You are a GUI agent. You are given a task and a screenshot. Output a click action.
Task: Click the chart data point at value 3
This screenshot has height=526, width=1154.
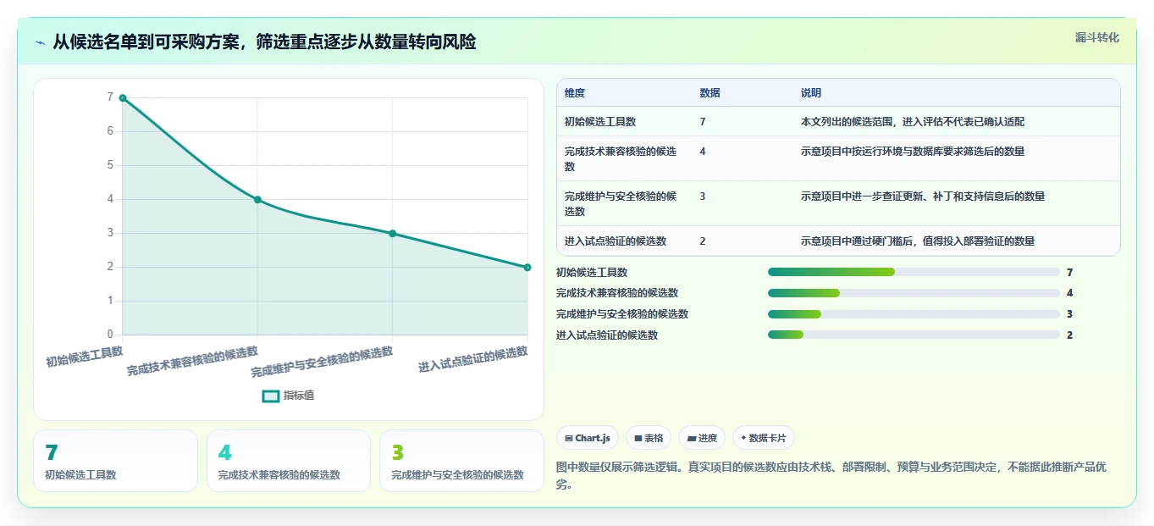tap(392, 234)
